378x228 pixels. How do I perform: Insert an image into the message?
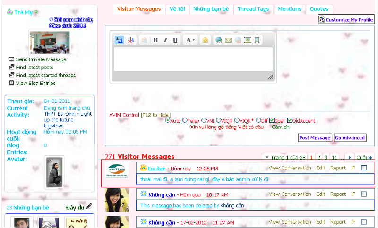point(248,41)
